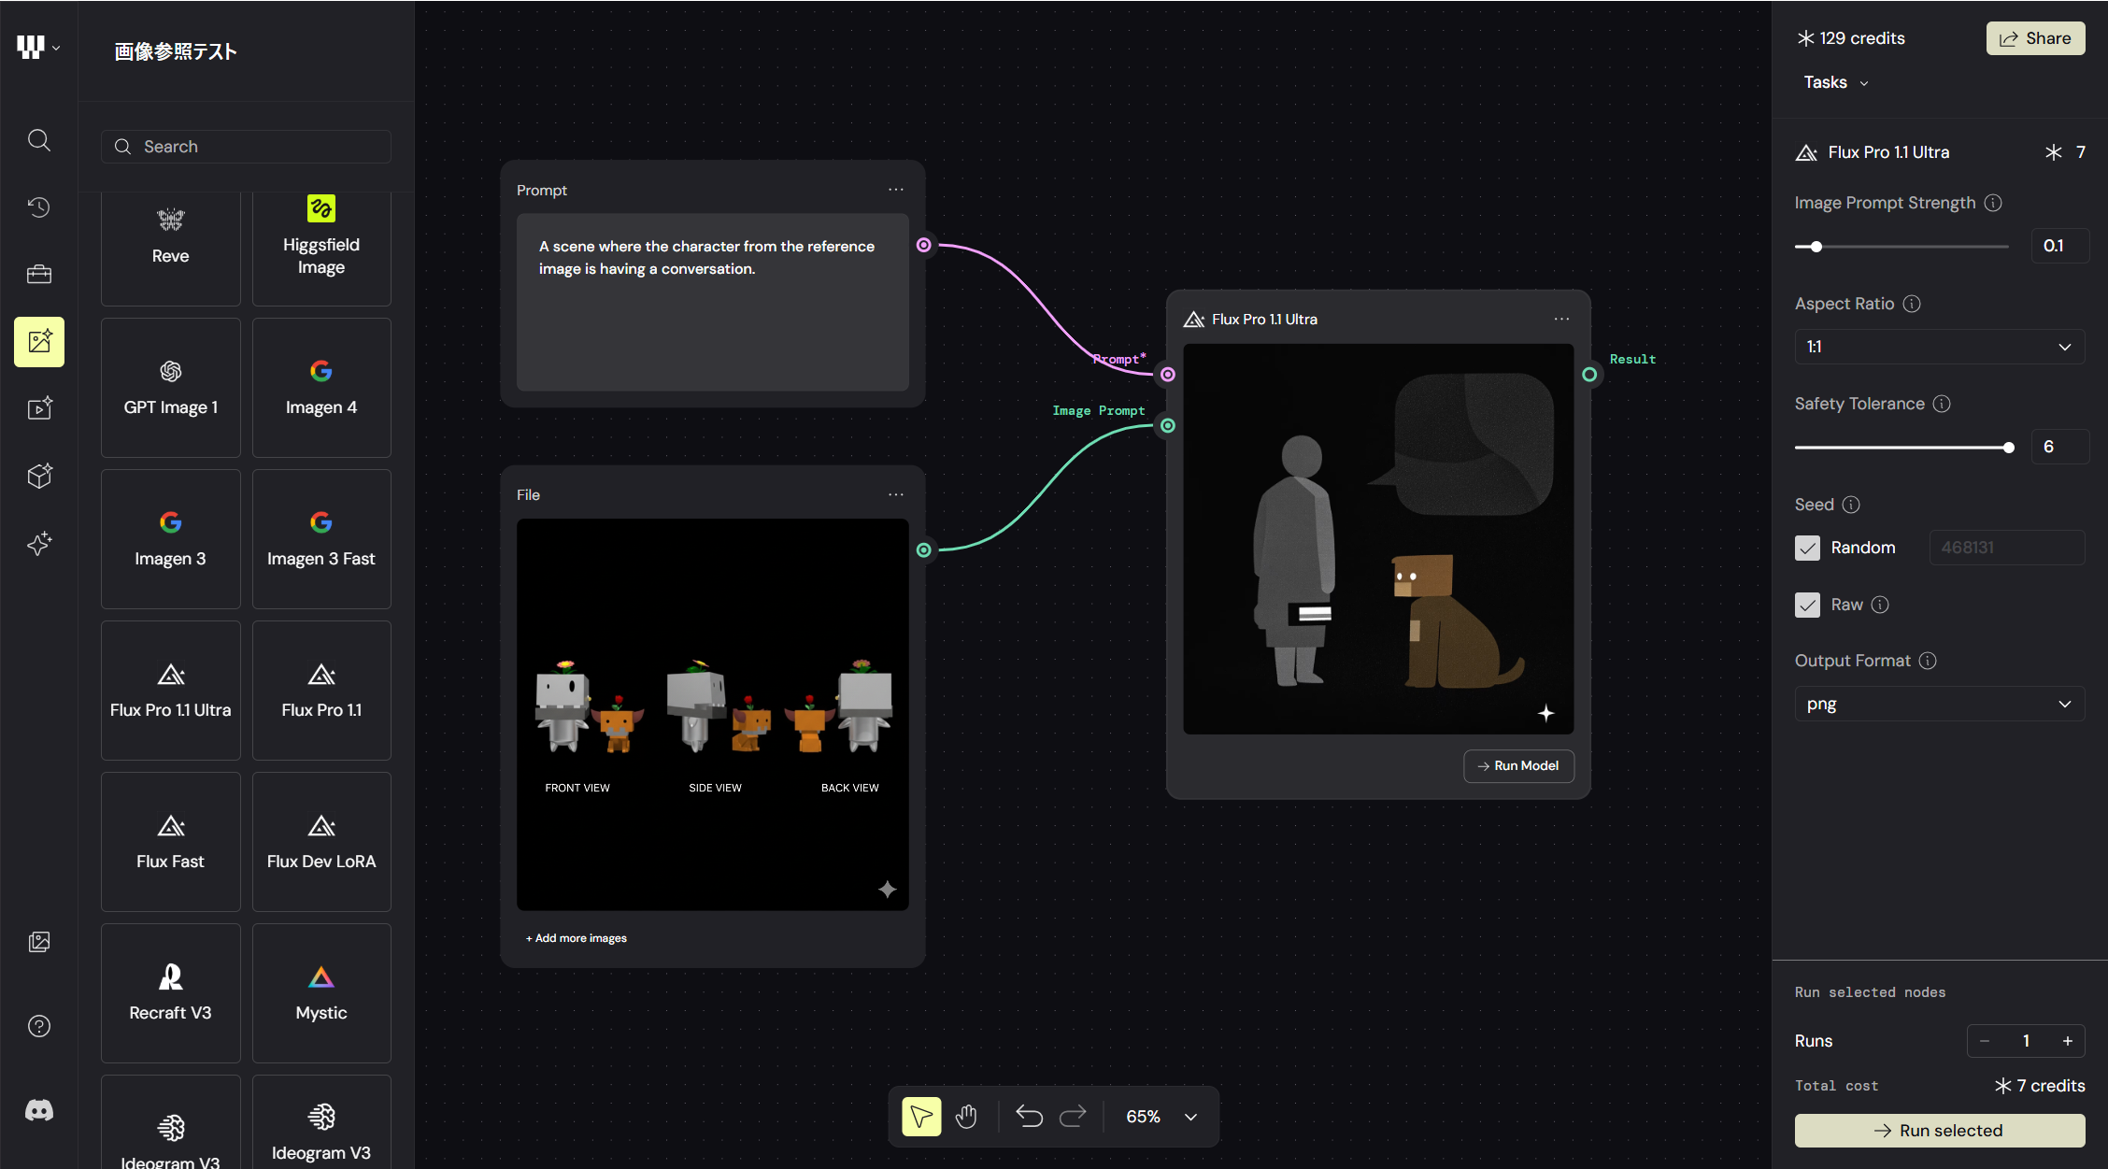The image size is (2108, 1169).
Task: Open the history icon in sidebar
Action: (39, 207)
